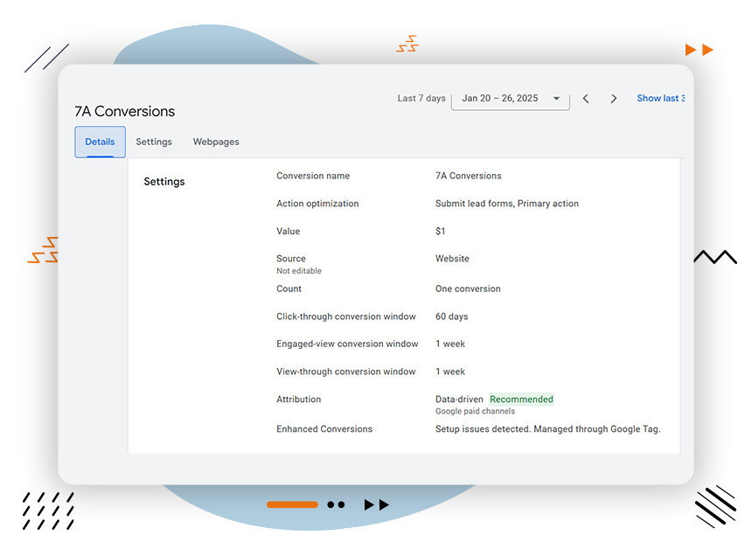Click the black zigzag icon on the right
The height and width of the screenshot is (549, 752).
[715, 257]
